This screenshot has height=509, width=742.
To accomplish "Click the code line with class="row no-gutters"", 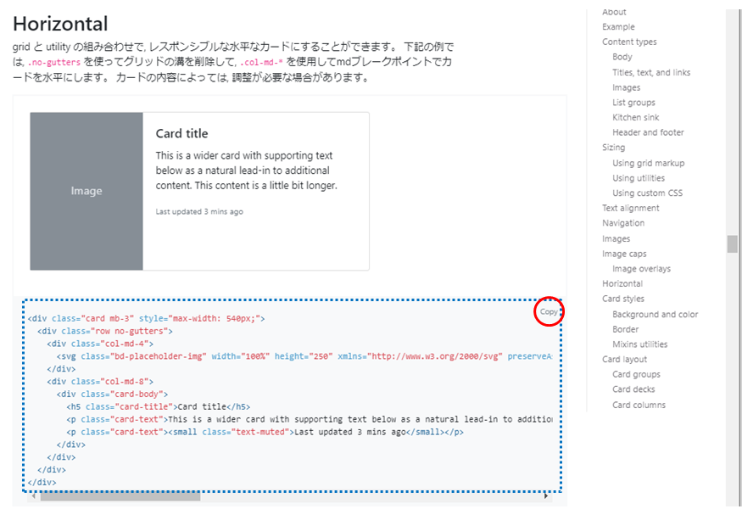I will pos(105,331).
